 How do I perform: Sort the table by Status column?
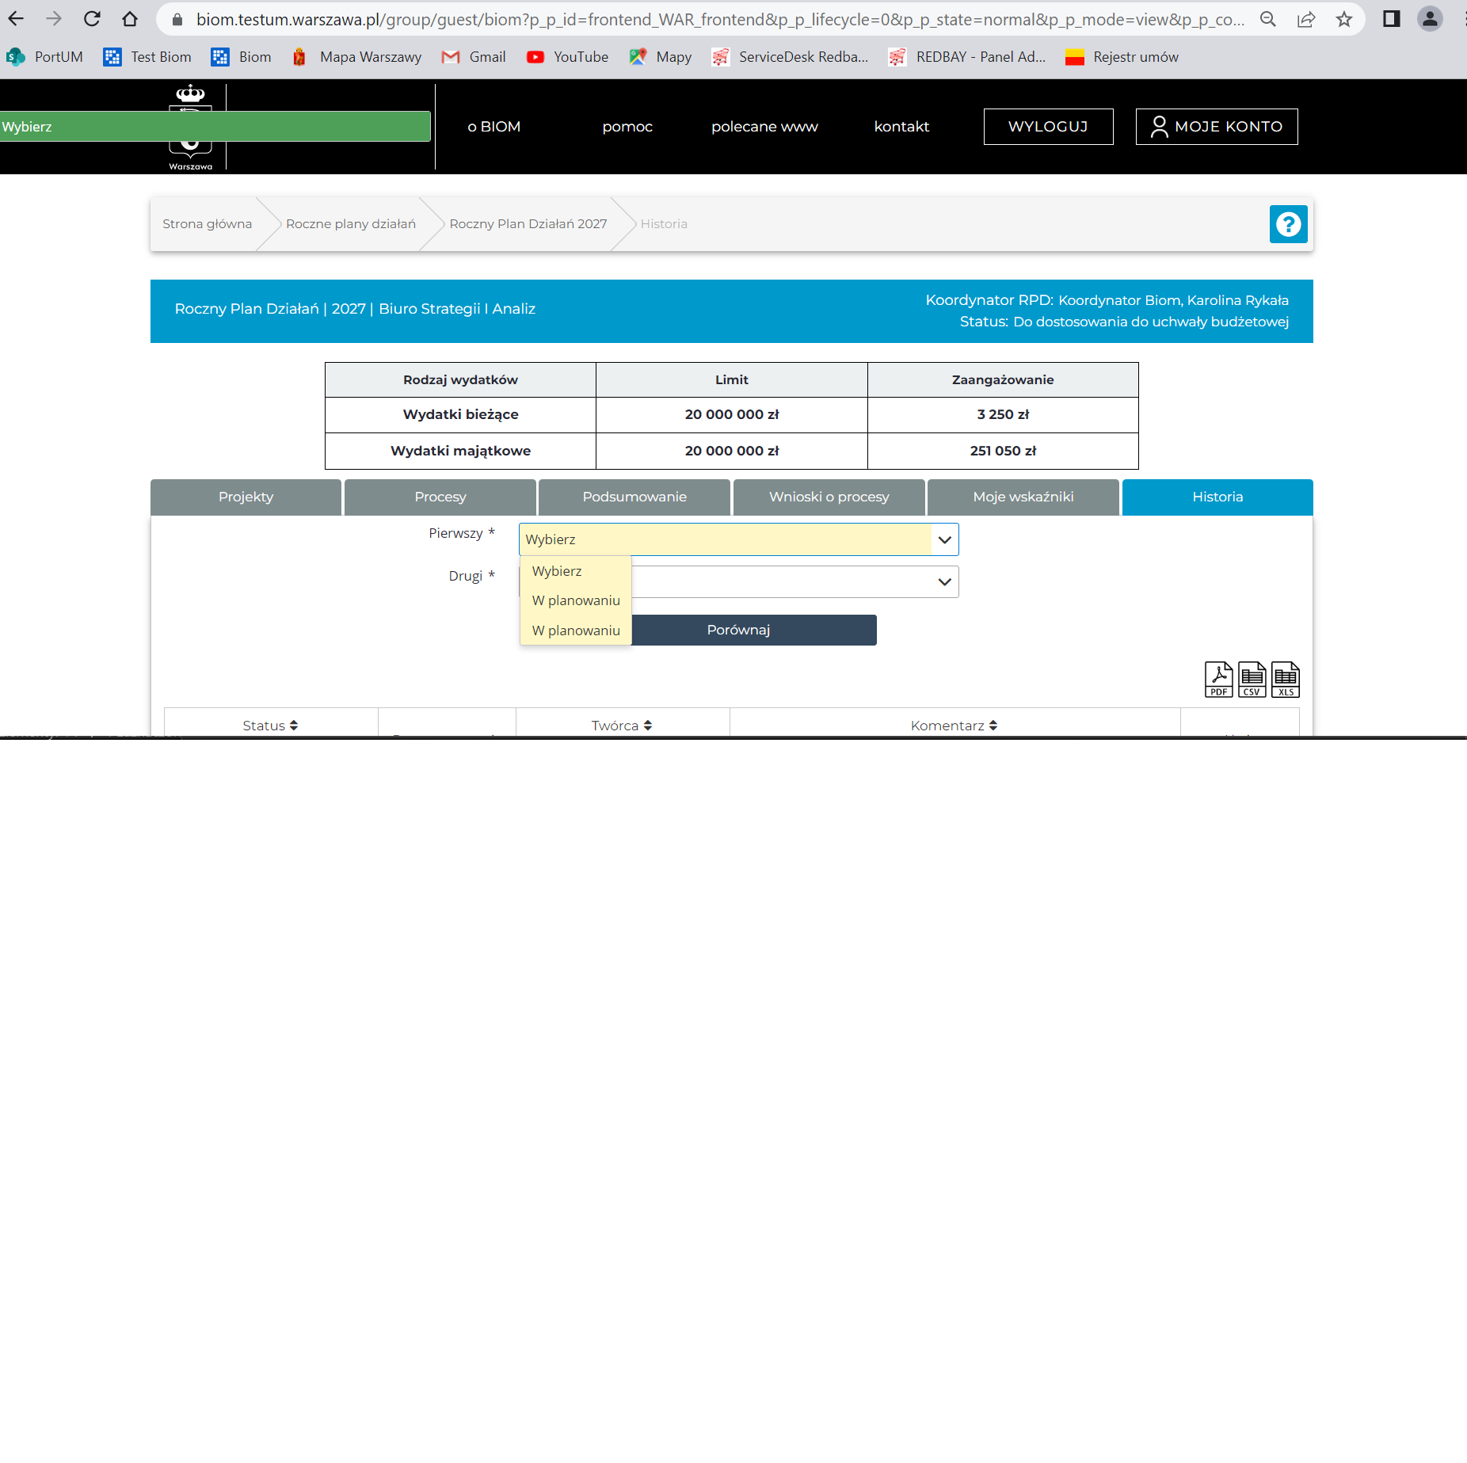[x=270, y=726]
